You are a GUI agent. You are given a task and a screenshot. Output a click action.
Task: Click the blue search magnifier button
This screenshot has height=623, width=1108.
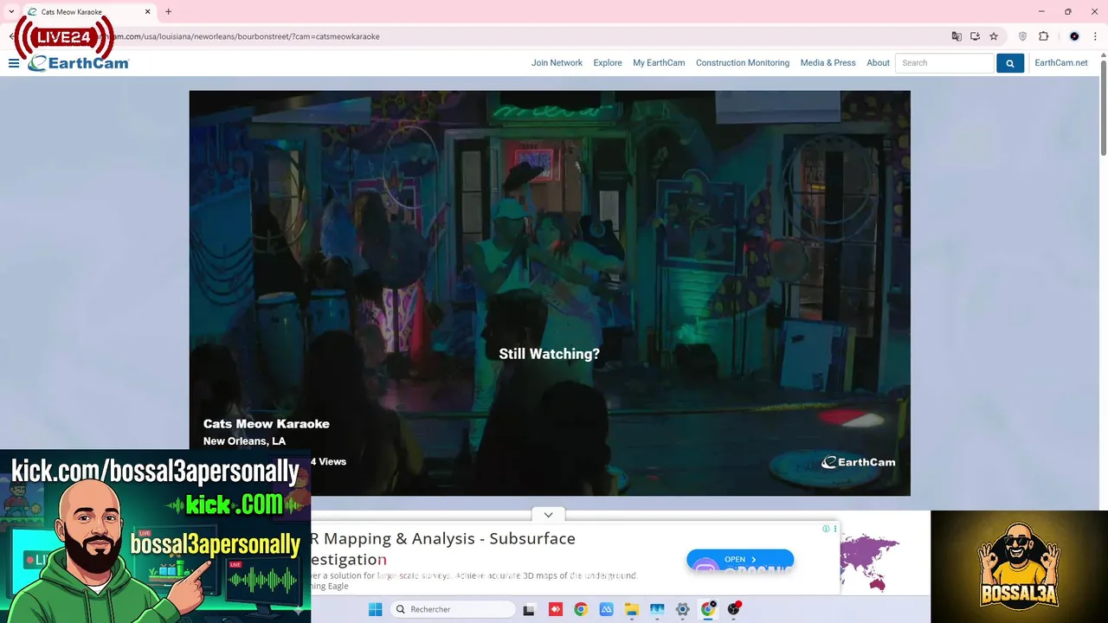[x=1009, y=63]
